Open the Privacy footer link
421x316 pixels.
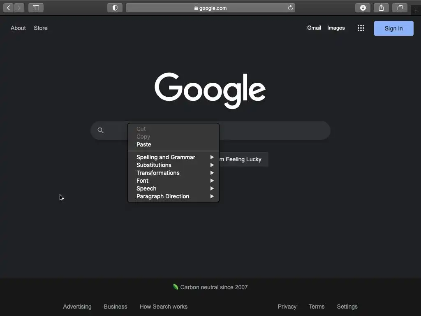coord(287,307)
